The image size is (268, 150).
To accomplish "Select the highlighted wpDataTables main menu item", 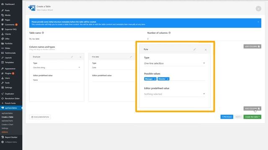I will (x=11, y=108).
